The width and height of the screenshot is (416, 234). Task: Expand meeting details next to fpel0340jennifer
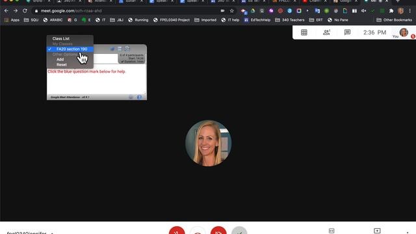tap(52, 233)
